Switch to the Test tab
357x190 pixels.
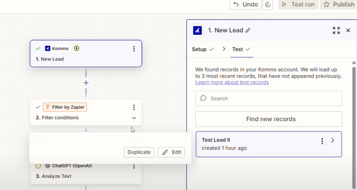241,49
